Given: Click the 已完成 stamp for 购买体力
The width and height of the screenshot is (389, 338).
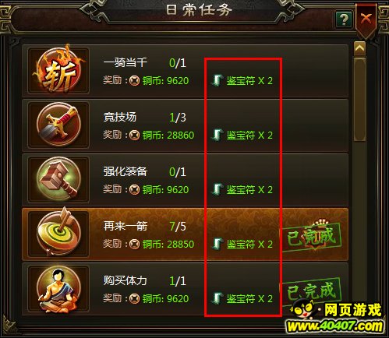Looking at the screenshot, I should click(x=311, y=290).
